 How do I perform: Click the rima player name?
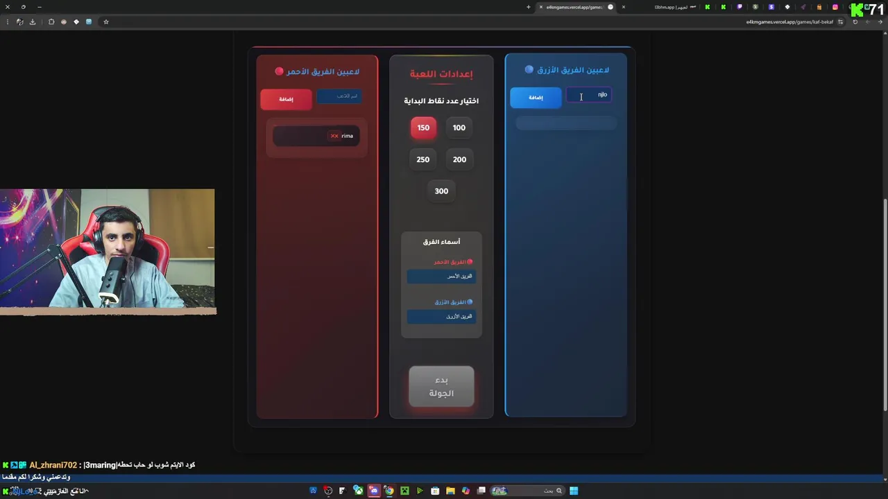point(348,136)
